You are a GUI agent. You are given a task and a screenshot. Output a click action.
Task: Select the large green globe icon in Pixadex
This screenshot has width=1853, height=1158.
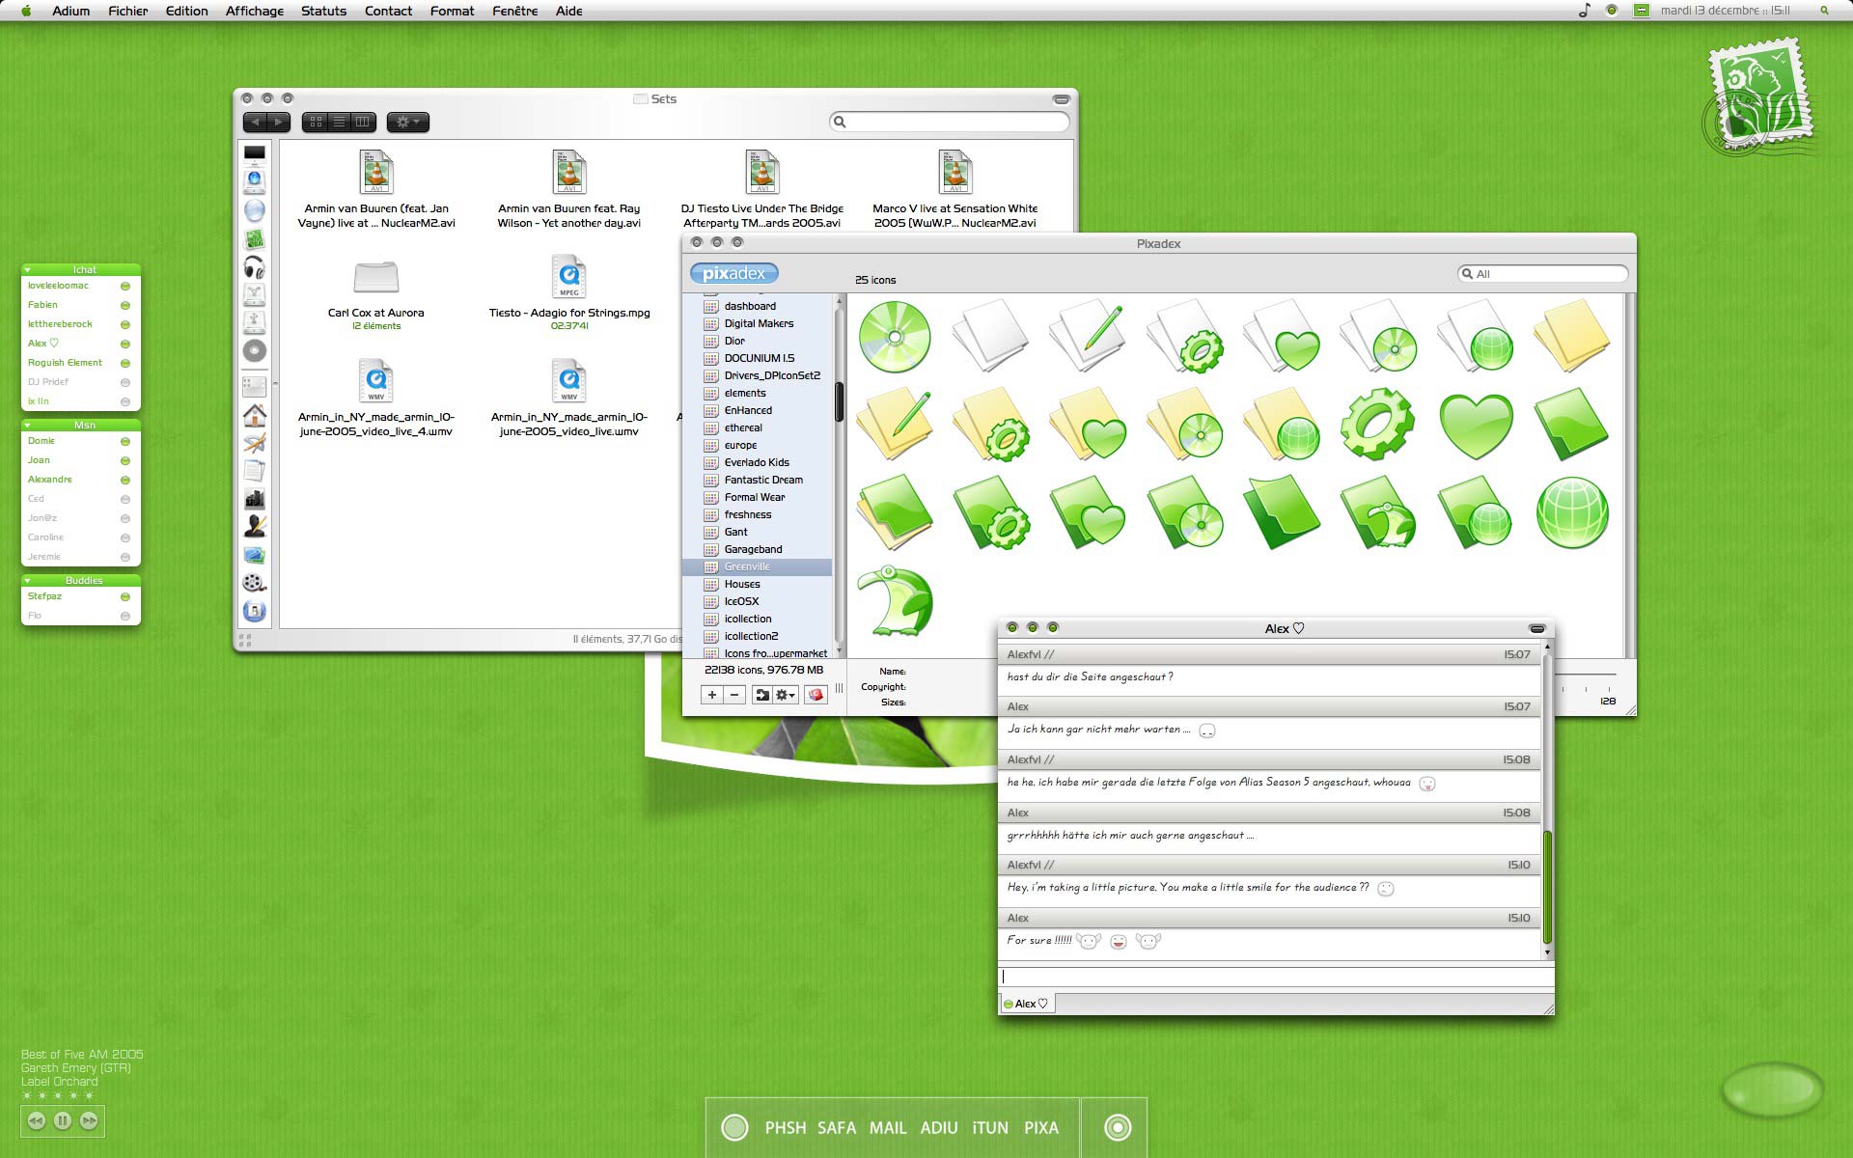[x=1572, y=512]
